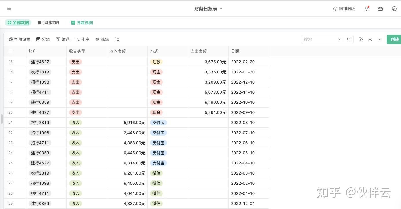
Task: Open the notification bell
Action: tap(367, 9)
